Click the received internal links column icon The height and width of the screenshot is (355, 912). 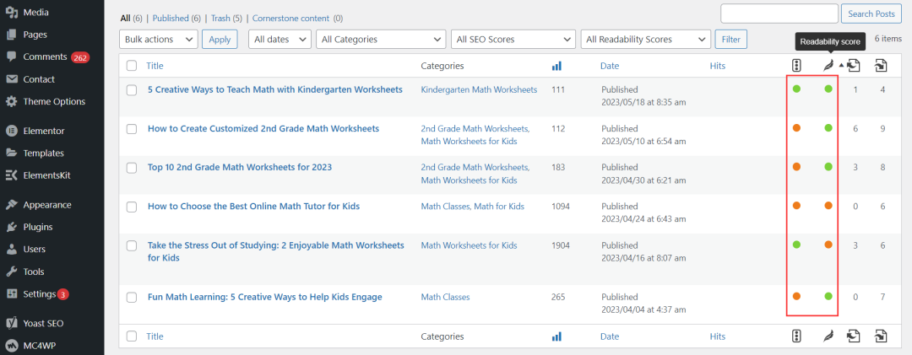pos(882,66)
